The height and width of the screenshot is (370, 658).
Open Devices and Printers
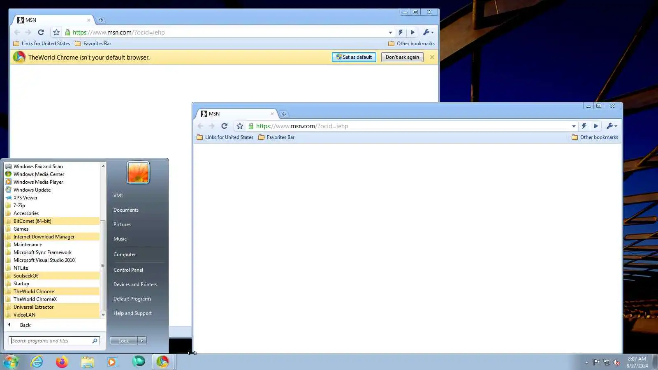click(135, 284)
